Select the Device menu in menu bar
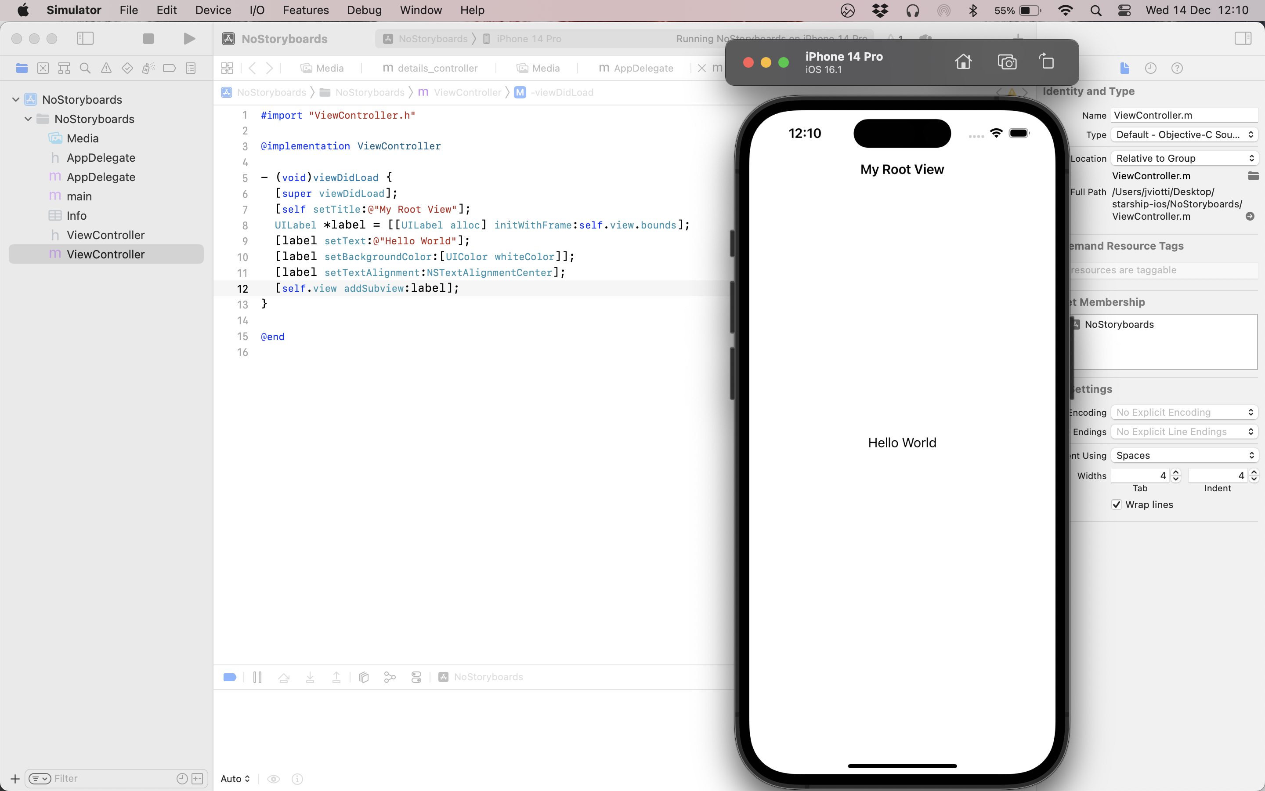Viewport: 1265px width, 791px height. (x=213, y=10)
